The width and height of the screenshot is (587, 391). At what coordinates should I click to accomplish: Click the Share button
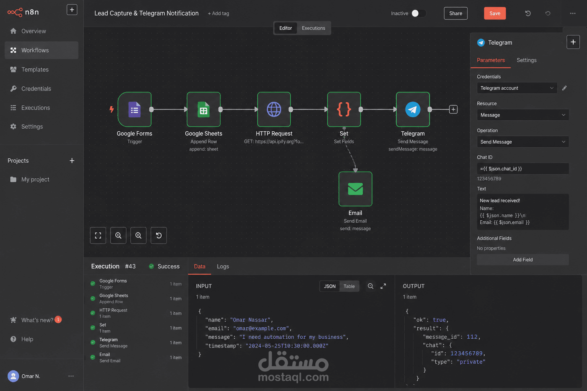[456, 13]
